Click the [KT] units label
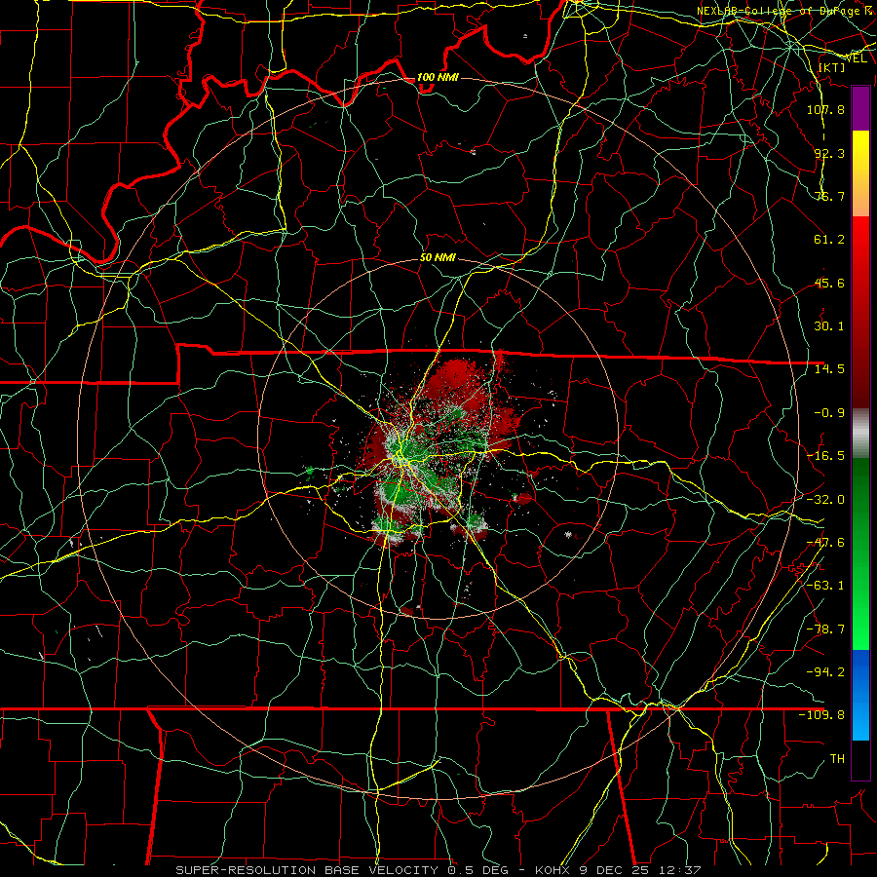This screenshot has height=877, width=877. pyautogui.click(x=831, y=67)
